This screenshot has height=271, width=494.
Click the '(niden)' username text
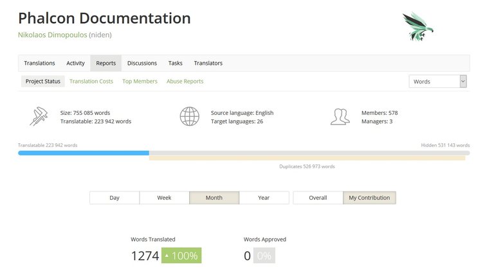point(100,35)
